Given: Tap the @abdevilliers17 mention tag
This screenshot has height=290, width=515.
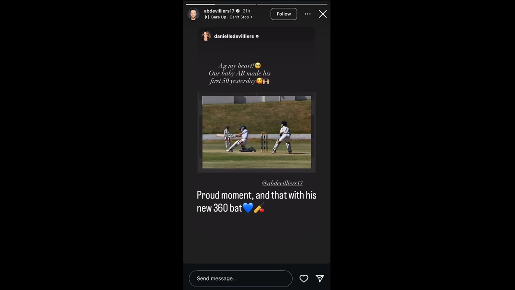Looking at the screenshot, I should [282, 183].
